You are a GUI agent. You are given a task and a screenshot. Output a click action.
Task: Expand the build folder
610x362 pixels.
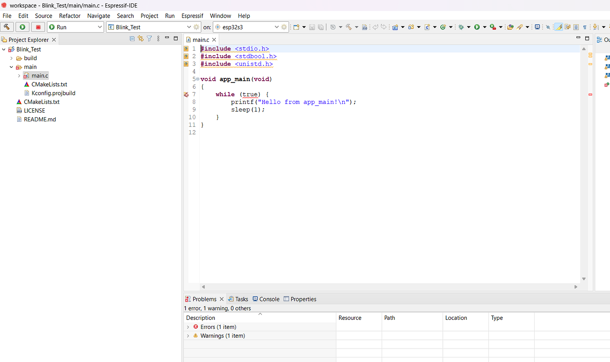click(11, 58)
